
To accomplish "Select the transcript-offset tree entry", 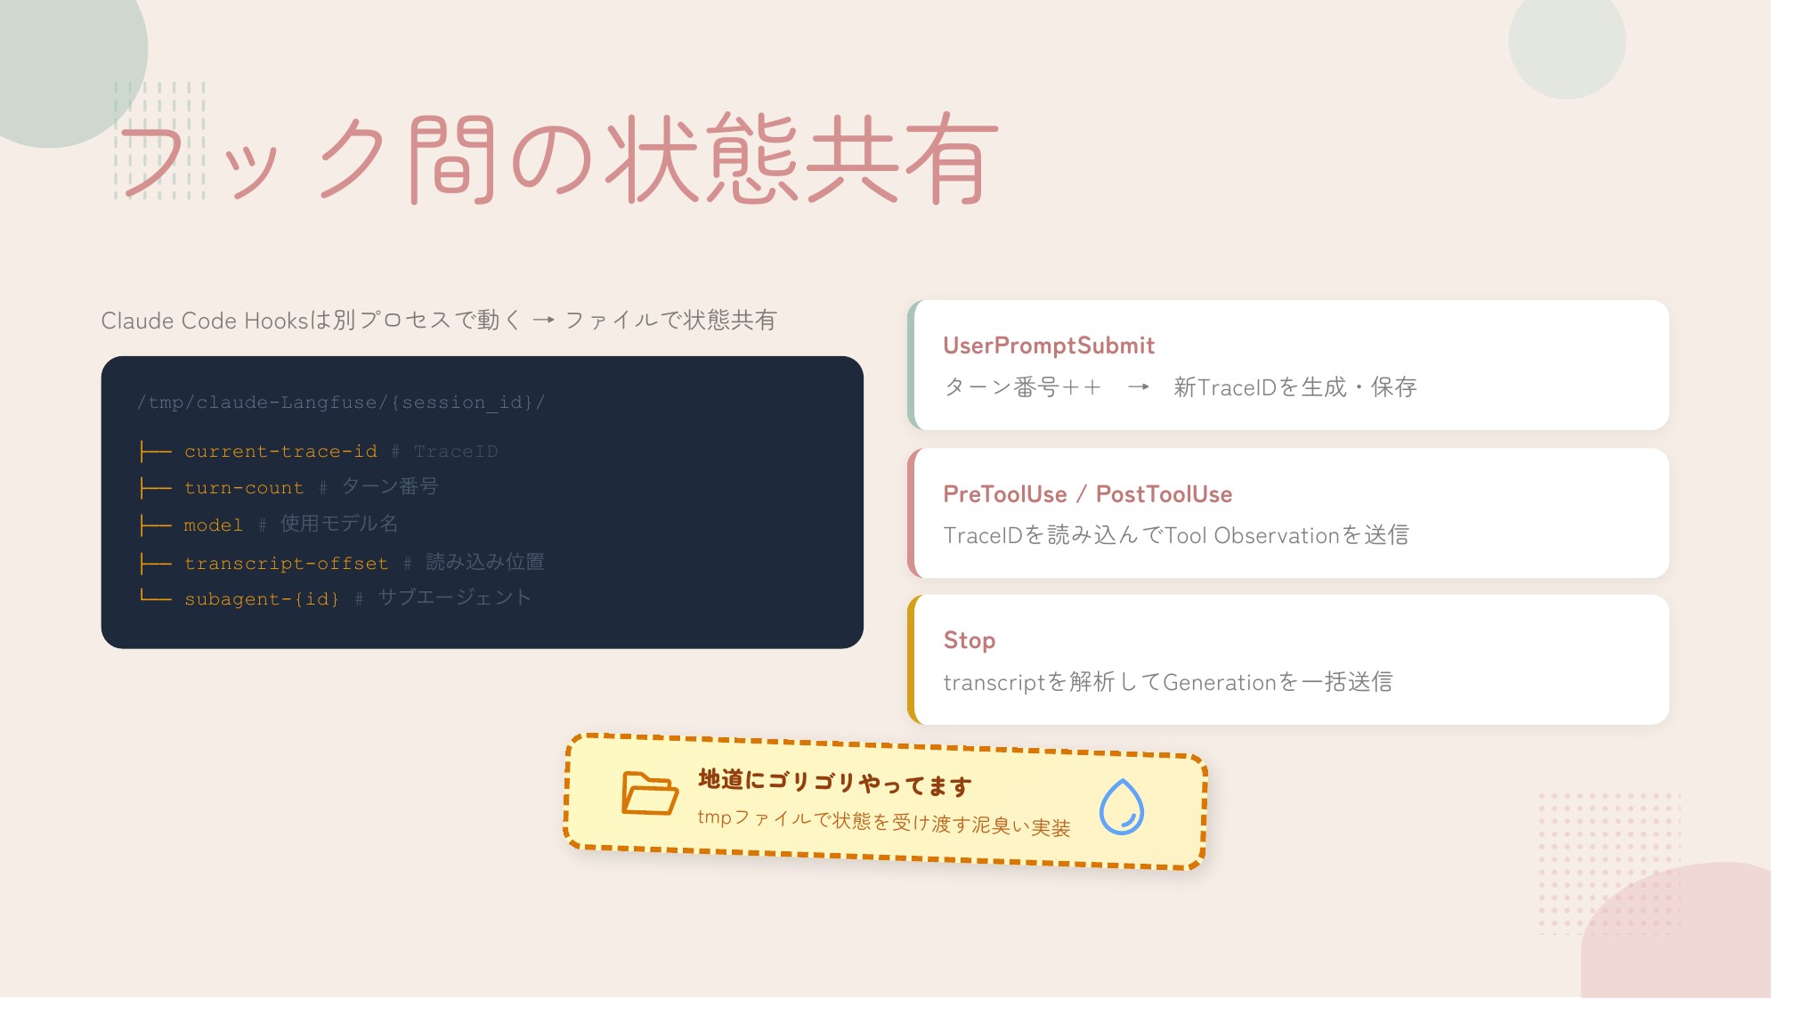I will (286, 564).
